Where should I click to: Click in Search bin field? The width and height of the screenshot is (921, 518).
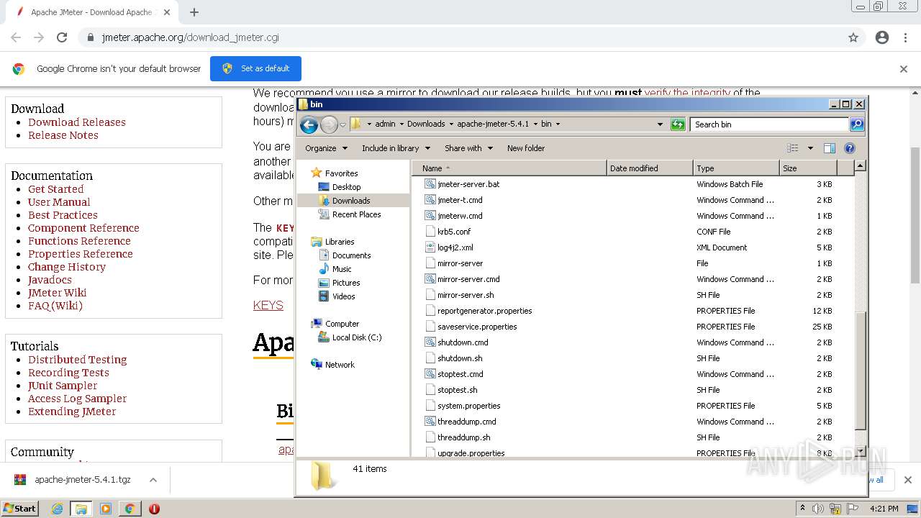click(769, 124)
